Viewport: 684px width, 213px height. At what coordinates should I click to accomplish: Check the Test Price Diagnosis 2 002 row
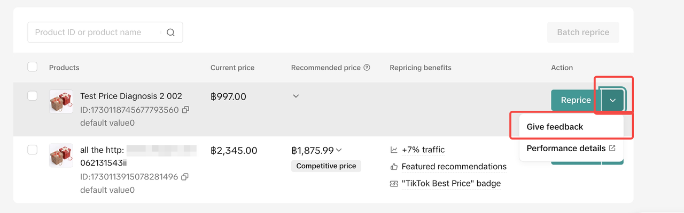33,96
